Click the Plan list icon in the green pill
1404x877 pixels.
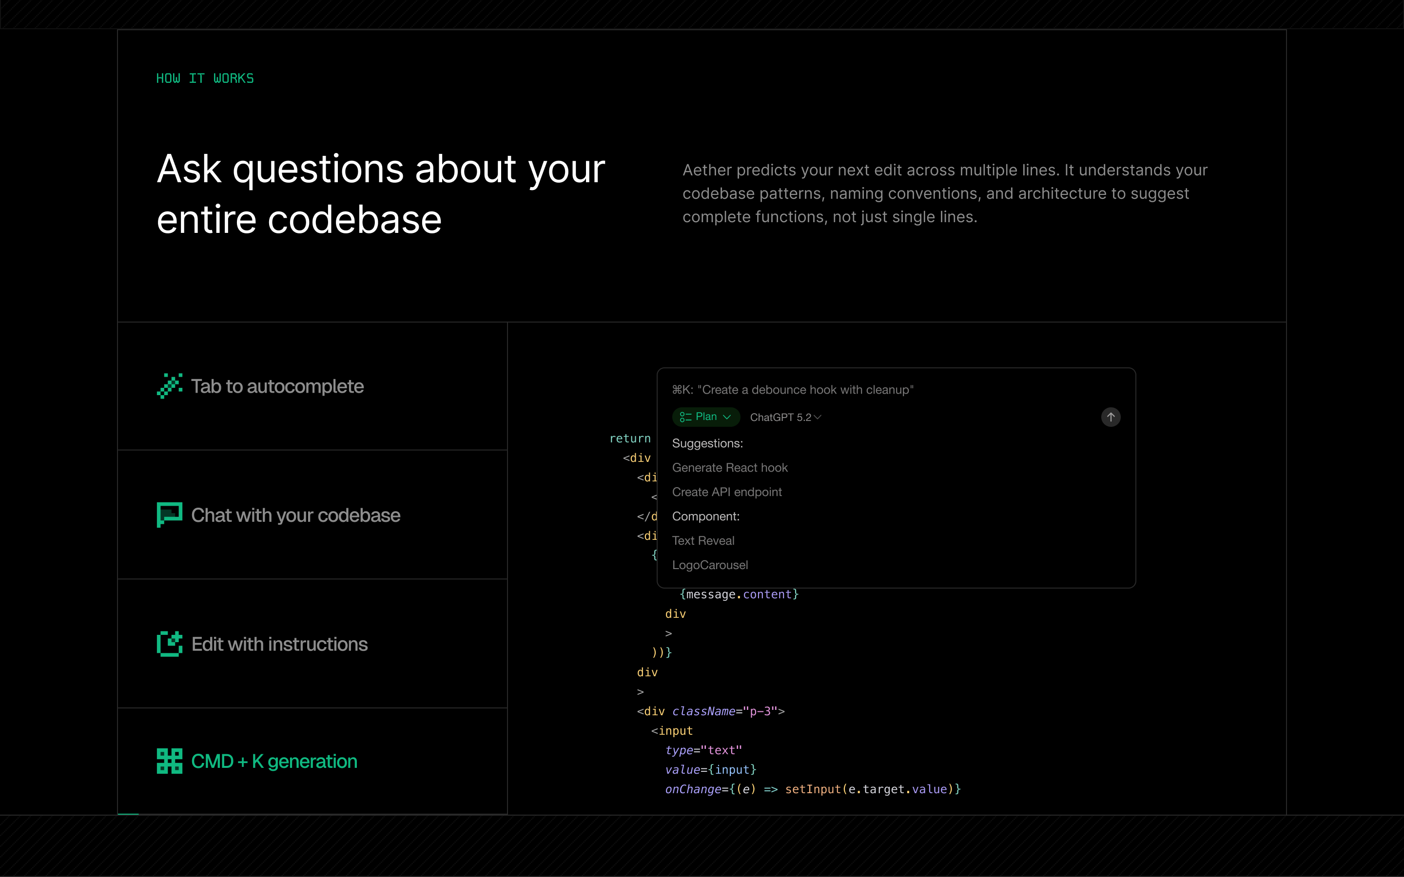click(685, 417)
